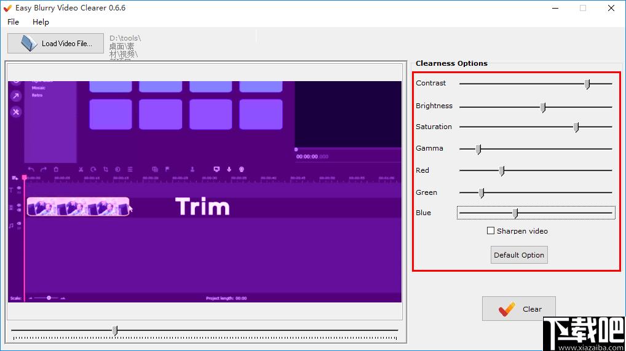Click the video position seek slider handle
The width and height of the screenshot is (626, 351).
115,331
